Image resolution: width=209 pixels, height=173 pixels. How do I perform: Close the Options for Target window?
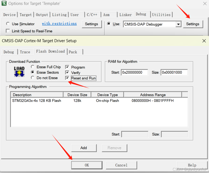coord(205,4)
